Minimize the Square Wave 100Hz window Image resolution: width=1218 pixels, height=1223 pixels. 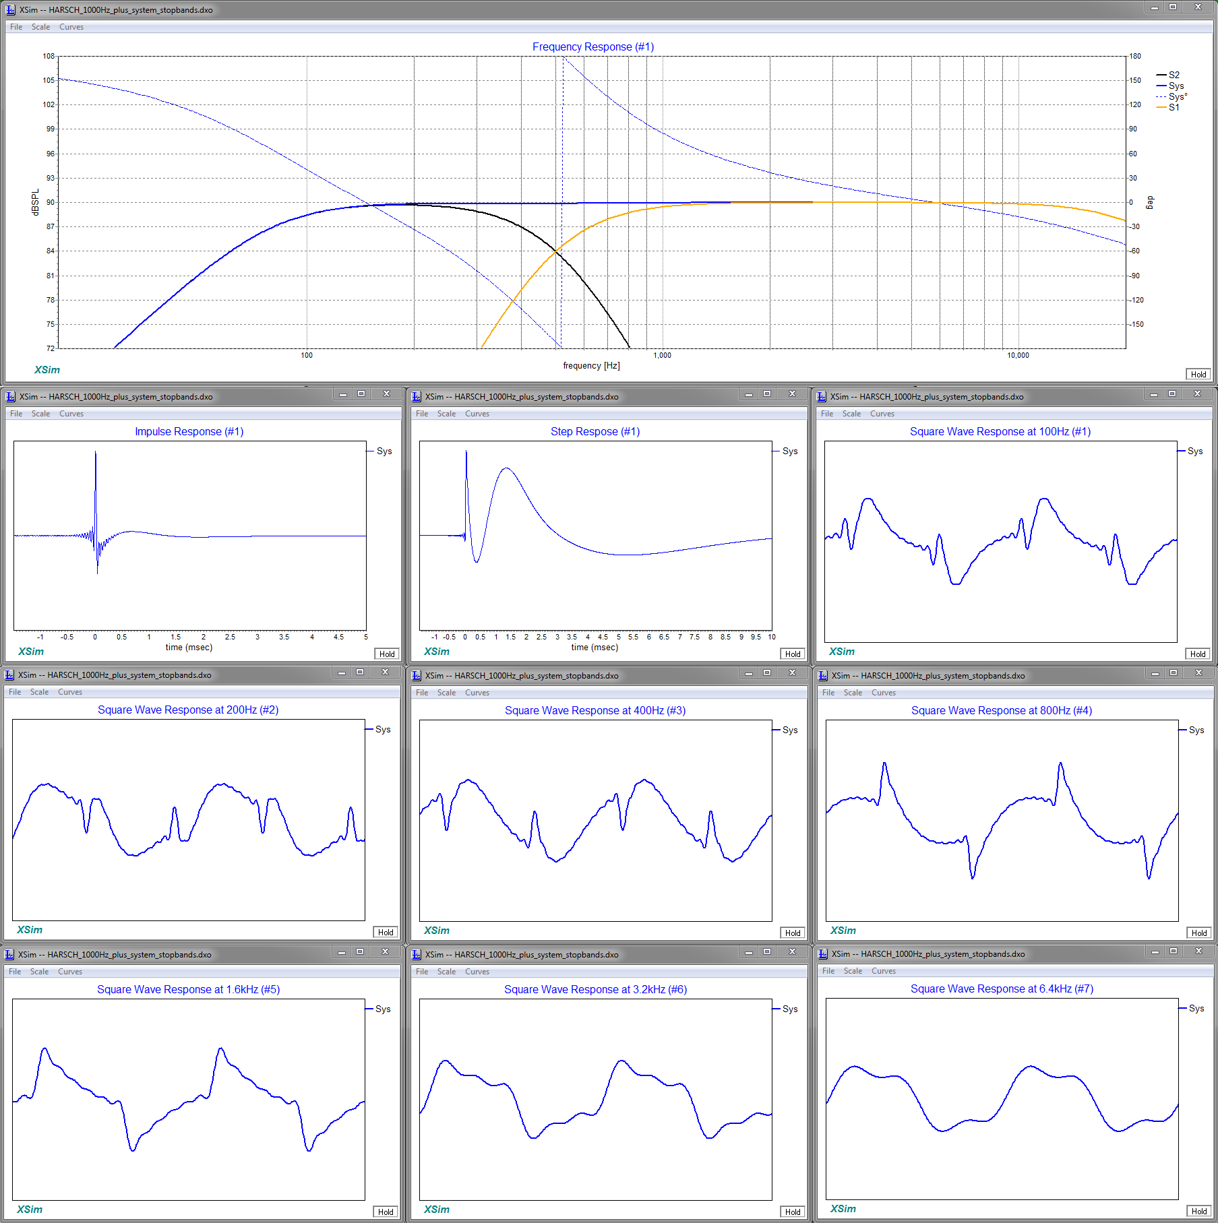point(1154,394)
